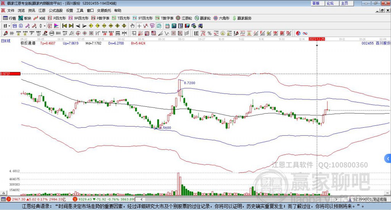
Task: Click the 极反通道 indicator name
Action: 28,43
